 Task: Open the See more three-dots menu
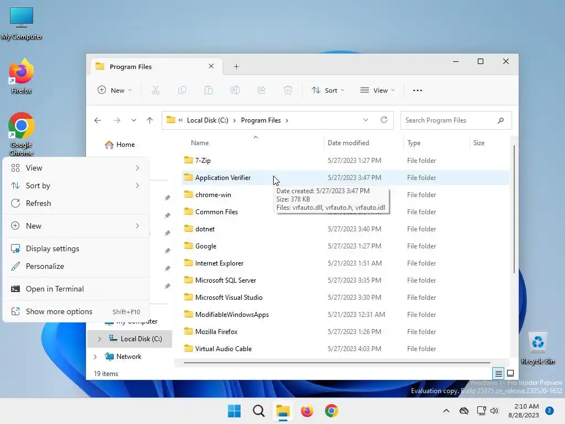pos(417,91)
